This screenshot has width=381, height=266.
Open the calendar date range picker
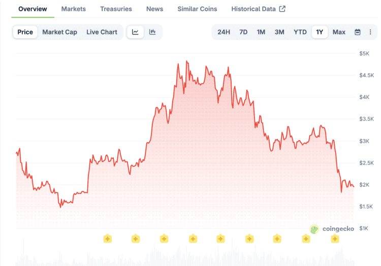(x=357, y=32)
